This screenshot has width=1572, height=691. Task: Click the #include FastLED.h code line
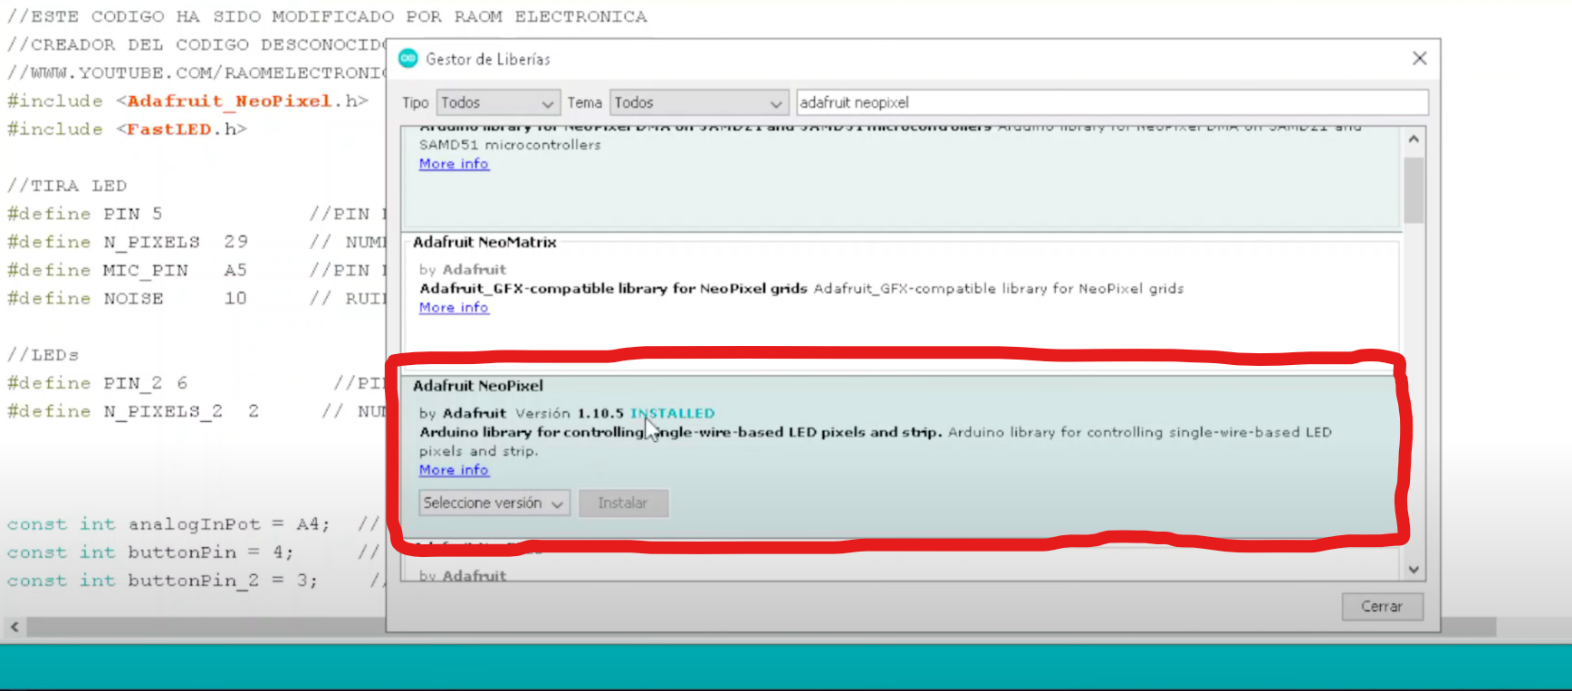(127, 129)
